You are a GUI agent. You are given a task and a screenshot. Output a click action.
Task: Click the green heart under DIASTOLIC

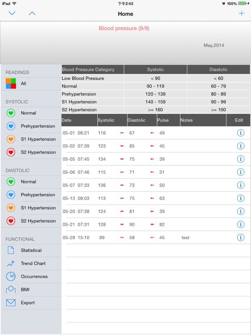11,182
